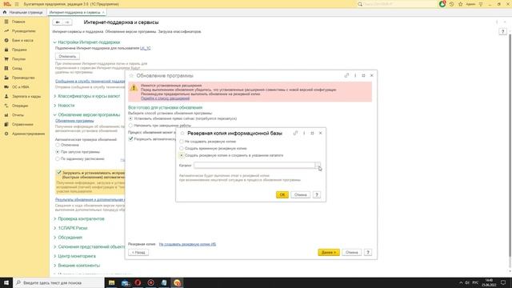Open notifications bell icon with red badge
The height and width of the screenshot is (288, 512).
coord(442,4)
